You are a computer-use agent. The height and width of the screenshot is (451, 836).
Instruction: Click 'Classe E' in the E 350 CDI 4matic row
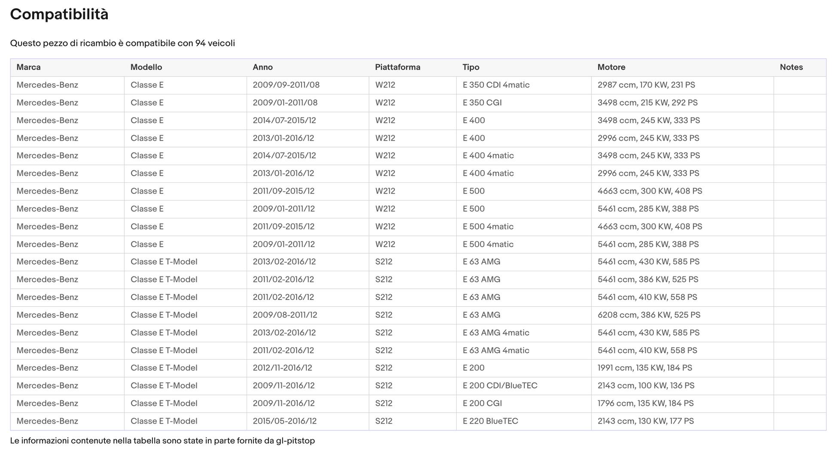point(147,85)
